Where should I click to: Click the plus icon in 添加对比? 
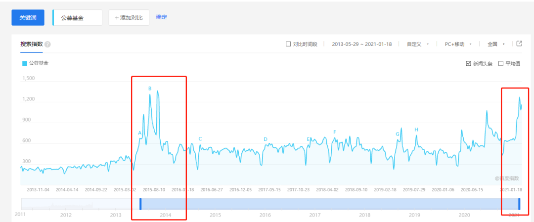[x=117, y=18]
